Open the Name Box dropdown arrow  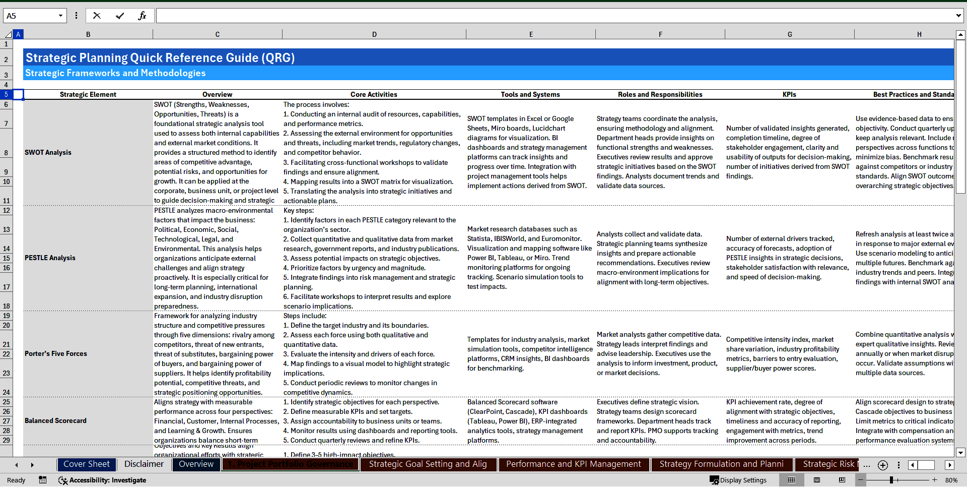[61, 16]
